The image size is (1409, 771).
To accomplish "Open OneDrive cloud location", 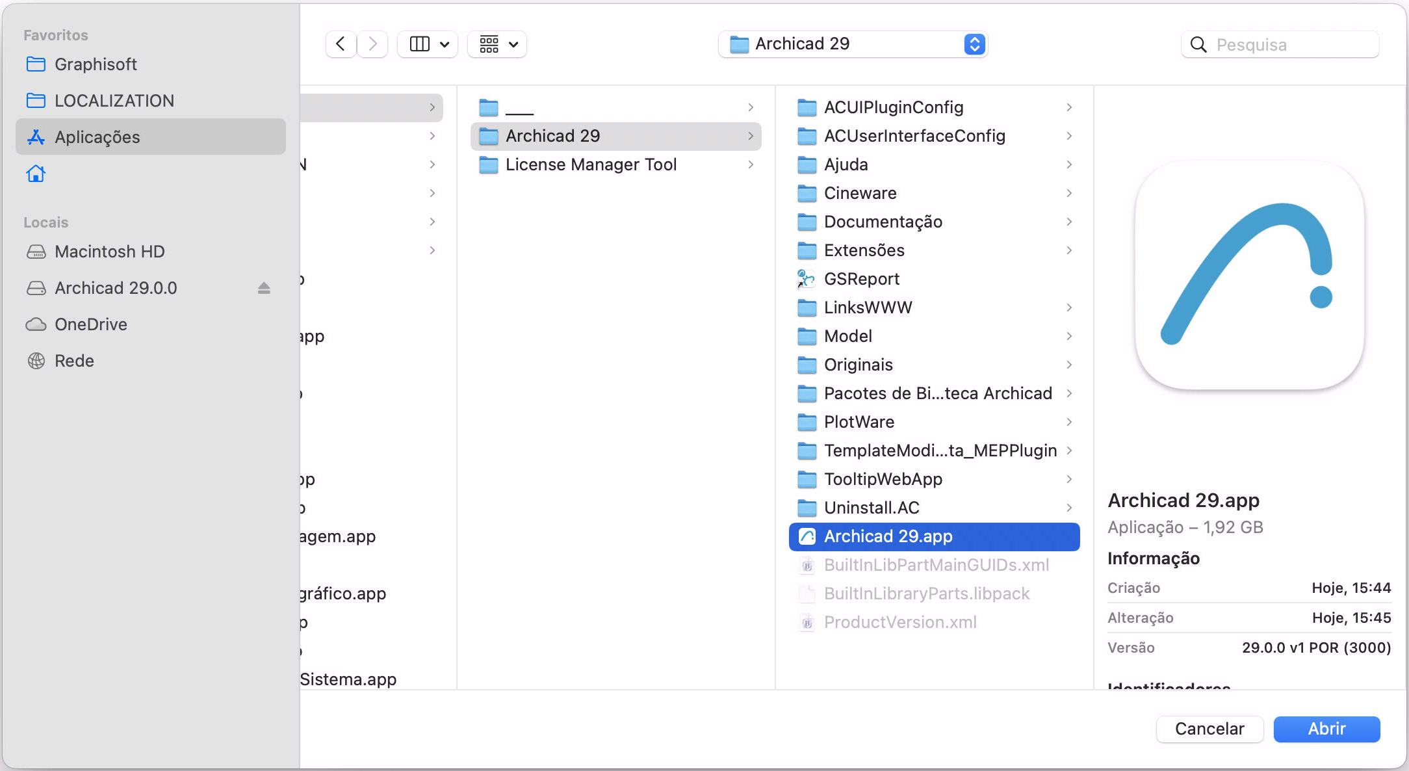I will click(x=90, y=324).
